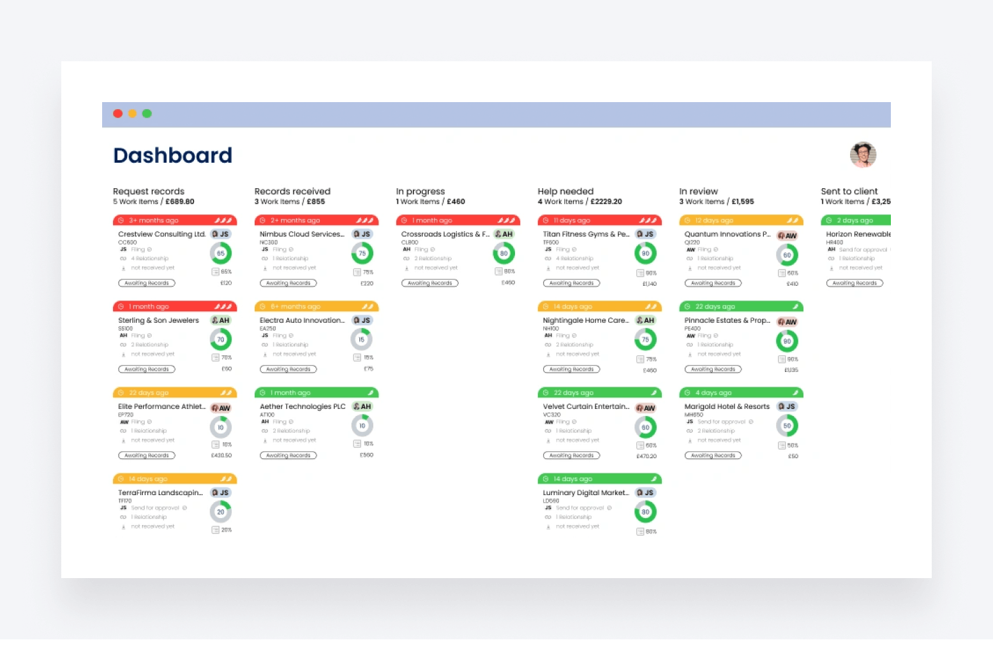Click JS assignee badge on Nimbus Cloud Services
The width and height of the screenshot is (993, 647).
pos(362,234)
